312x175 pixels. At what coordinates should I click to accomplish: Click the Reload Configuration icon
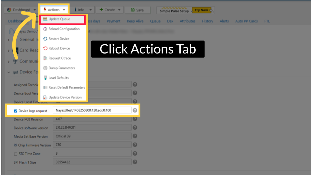click(x=45, y=29)
